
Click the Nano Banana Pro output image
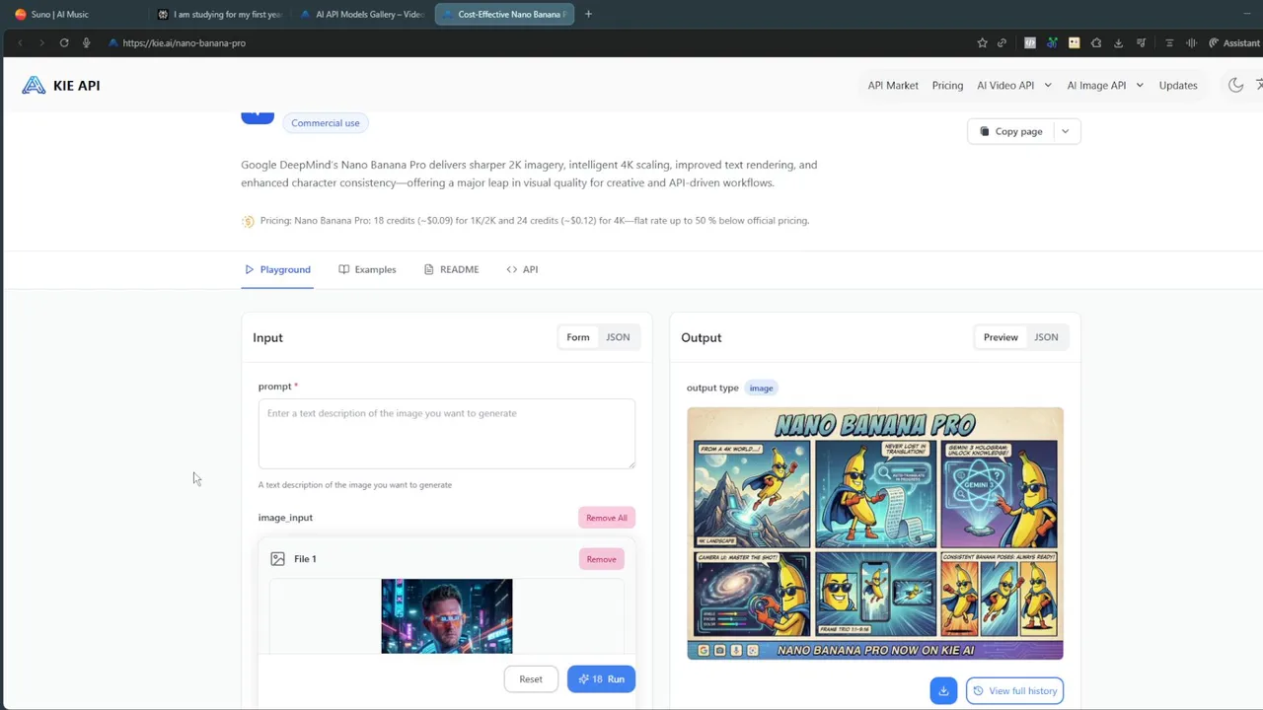point(875,533)
